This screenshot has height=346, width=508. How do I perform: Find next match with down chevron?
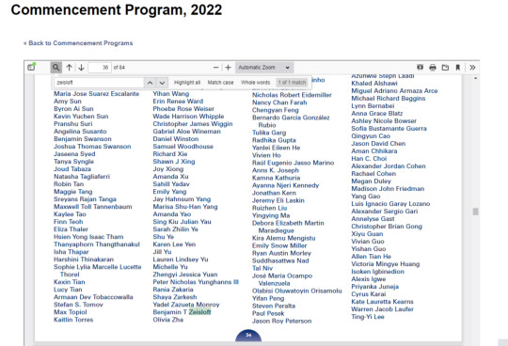(x=162, y=83)
